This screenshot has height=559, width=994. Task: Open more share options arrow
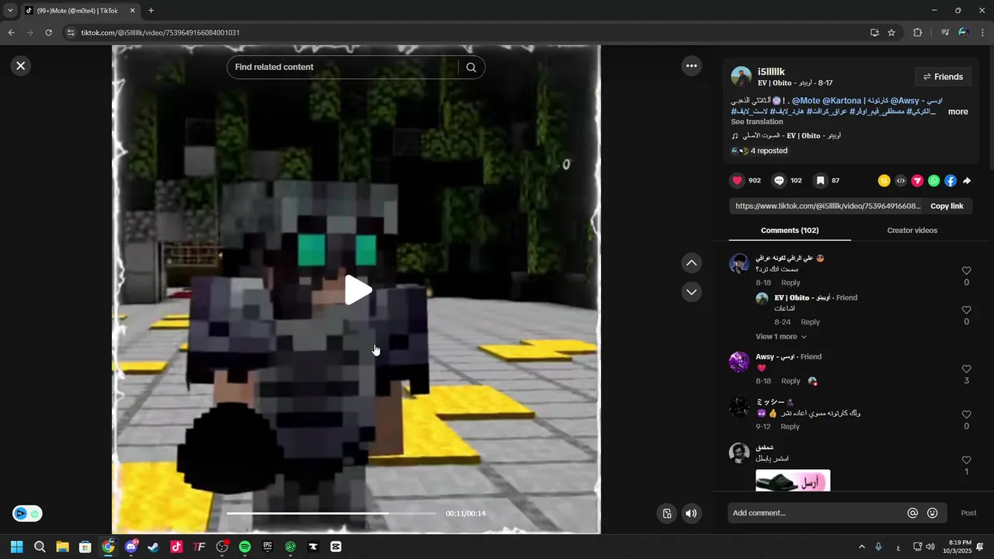tap(967, 181)
